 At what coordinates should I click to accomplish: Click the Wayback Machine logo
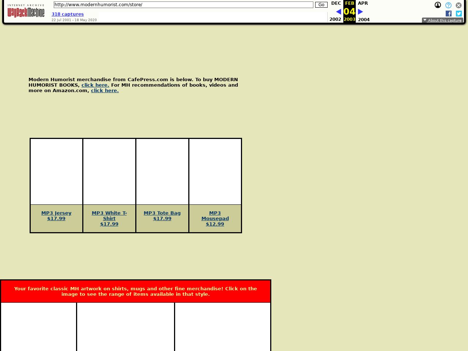point(26,11)
